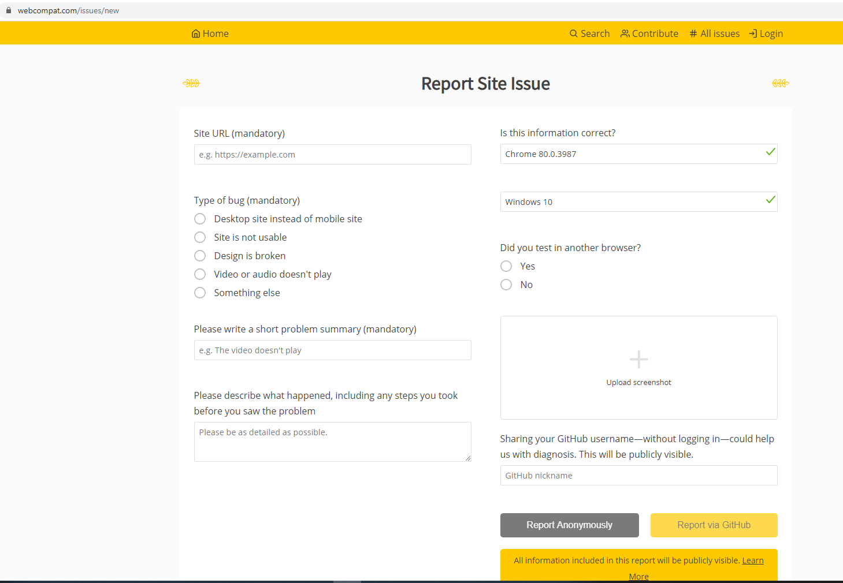The height and width of the screenshot is (583, 843).
Task: Open Contribute page from navigation
Action: point(649,33)
